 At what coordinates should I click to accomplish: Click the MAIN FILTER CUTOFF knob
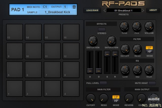(x=91, y=98)
